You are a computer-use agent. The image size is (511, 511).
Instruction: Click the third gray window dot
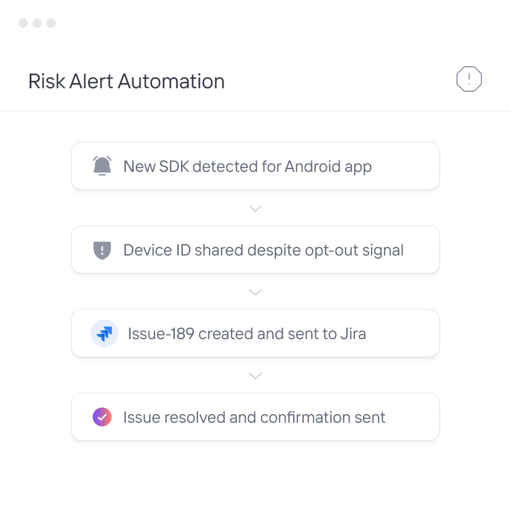(x=51, y=23)
